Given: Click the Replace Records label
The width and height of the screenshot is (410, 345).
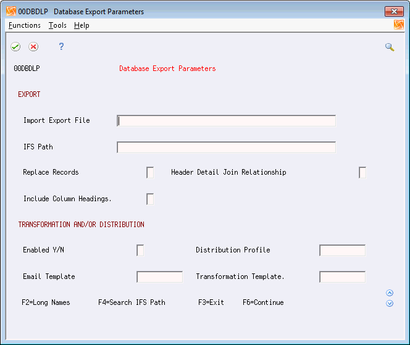Looking at the screenshot, I should pos(51,172).
